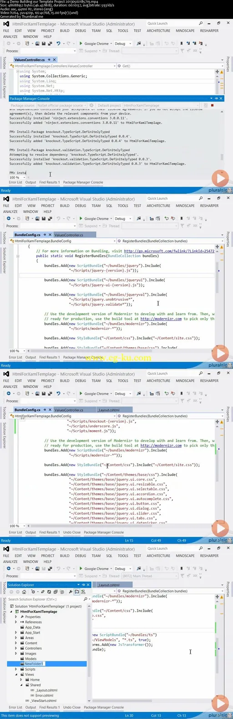The image size is (233, 719).
Task: Collapse the Views folder in Solution Explorer
Action: coord(16,674)
